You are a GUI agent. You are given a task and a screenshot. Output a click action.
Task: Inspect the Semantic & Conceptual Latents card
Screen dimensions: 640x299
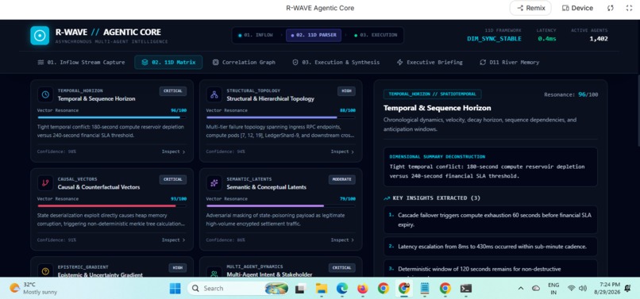coord(342,240)
